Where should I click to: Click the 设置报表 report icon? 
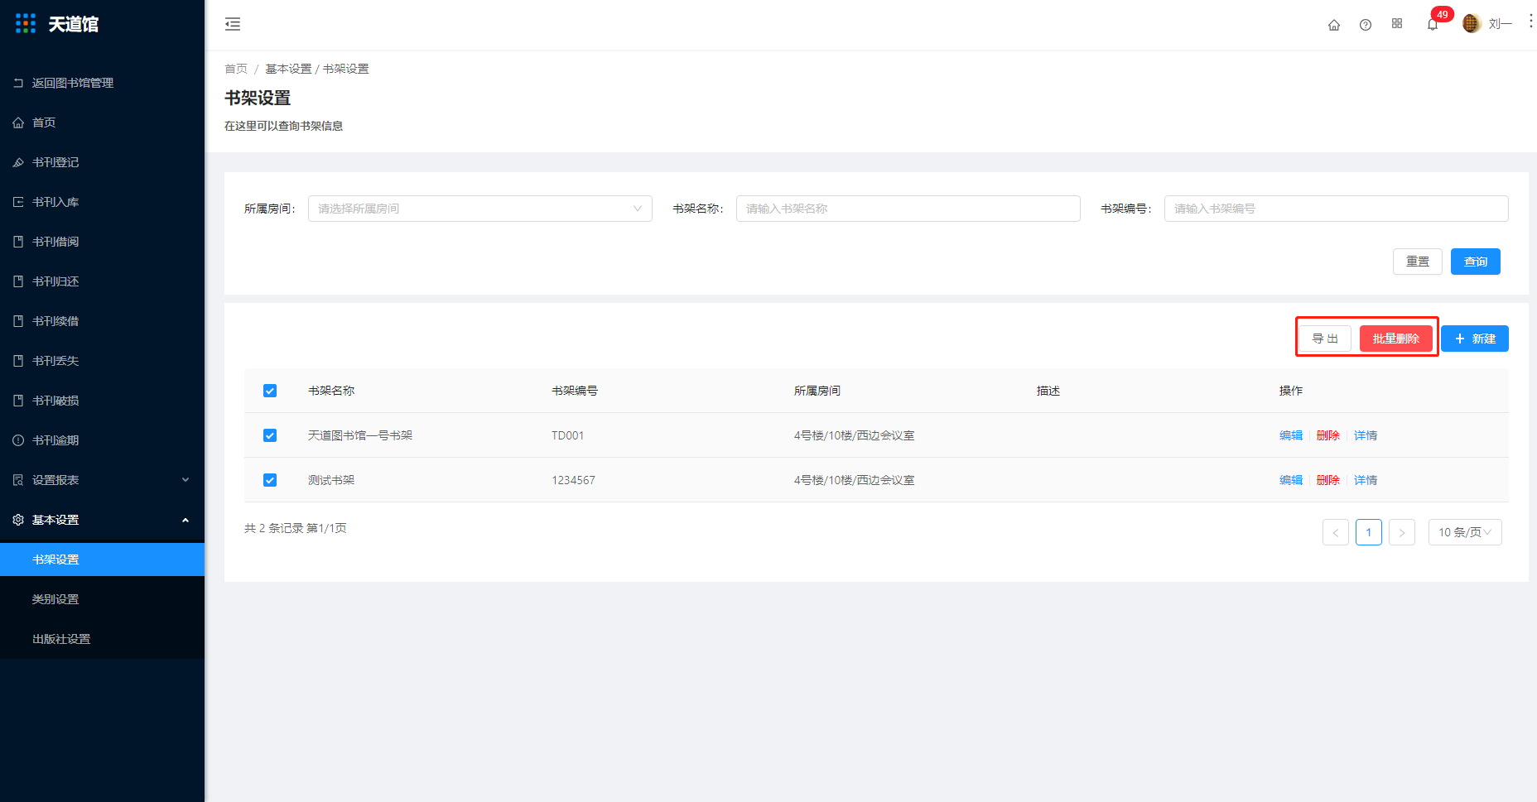pos(18,480)
